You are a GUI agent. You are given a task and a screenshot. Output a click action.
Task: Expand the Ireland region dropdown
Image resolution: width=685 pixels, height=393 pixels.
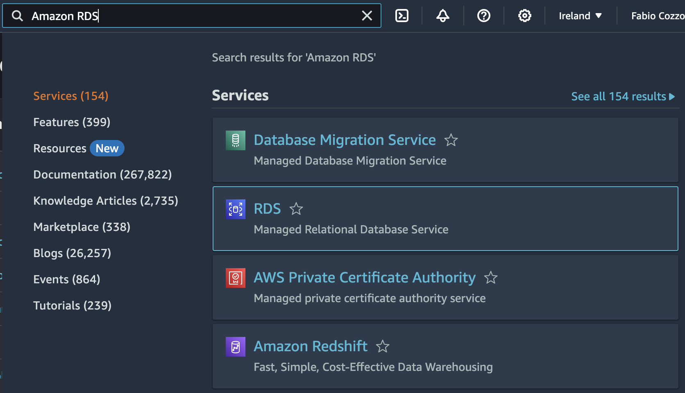[x=580, y=16]
